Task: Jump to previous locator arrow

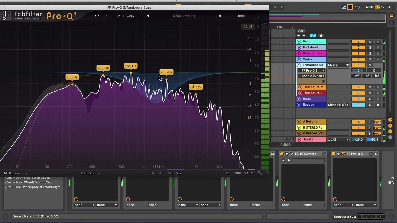Action: pyautogui.click(x=299, y=36)
